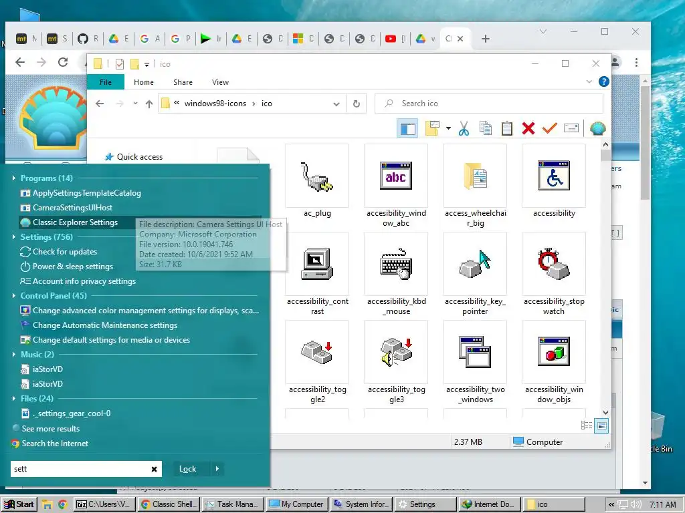685x513 pixels.
Task: Click Quick access in navigation pane
Action: click(134, 156)
